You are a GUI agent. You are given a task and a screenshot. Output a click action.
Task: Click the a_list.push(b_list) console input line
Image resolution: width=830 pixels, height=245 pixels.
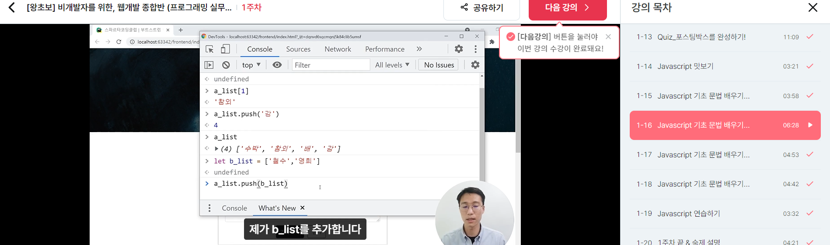point(251,184)
